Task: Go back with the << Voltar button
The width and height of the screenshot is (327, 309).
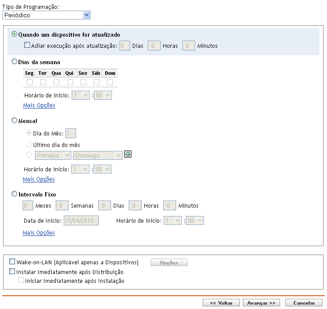Action: tap(221, 303)
